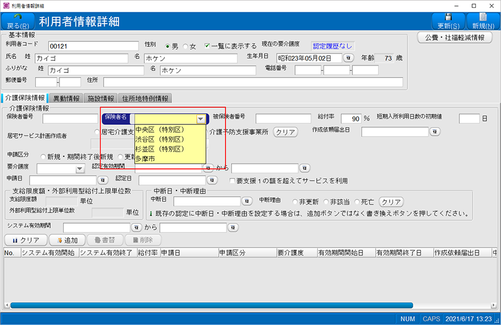Open calendar picker next to 生年月日
Screen dimensions: 501x325
[x=348, y=58]
